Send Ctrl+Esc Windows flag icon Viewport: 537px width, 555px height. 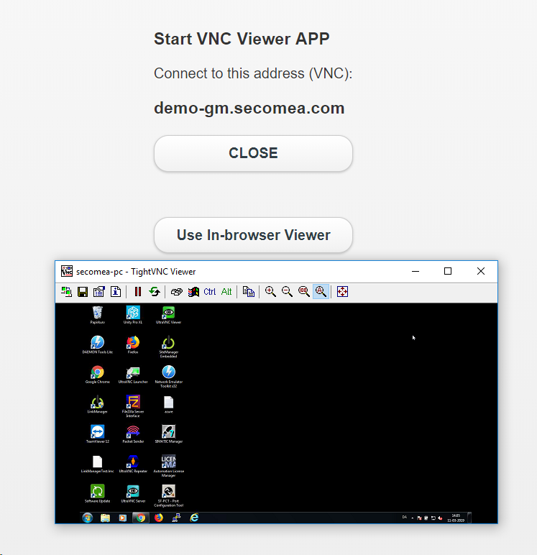click(193, 292)
